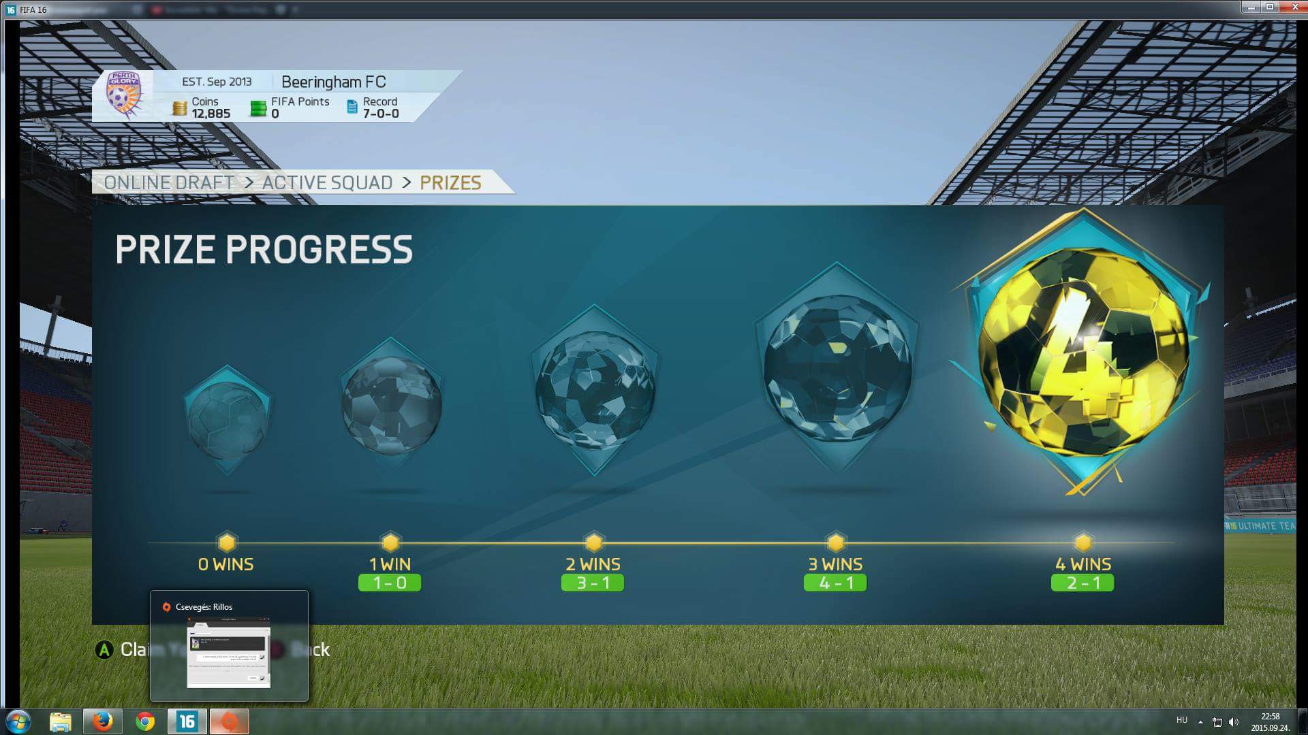
Task: Click the 2 WINS progress marker
Action: pos(594,542)
